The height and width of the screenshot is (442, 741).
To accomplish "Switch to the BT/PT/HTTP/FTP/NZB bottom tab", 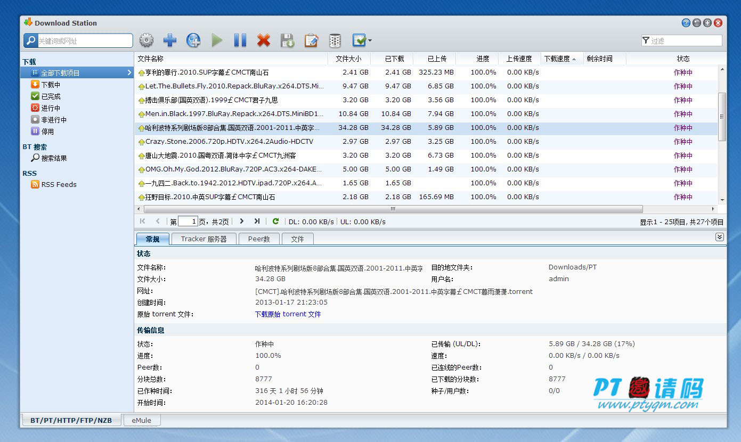I will pyautogui.click(x=71, y=420).
